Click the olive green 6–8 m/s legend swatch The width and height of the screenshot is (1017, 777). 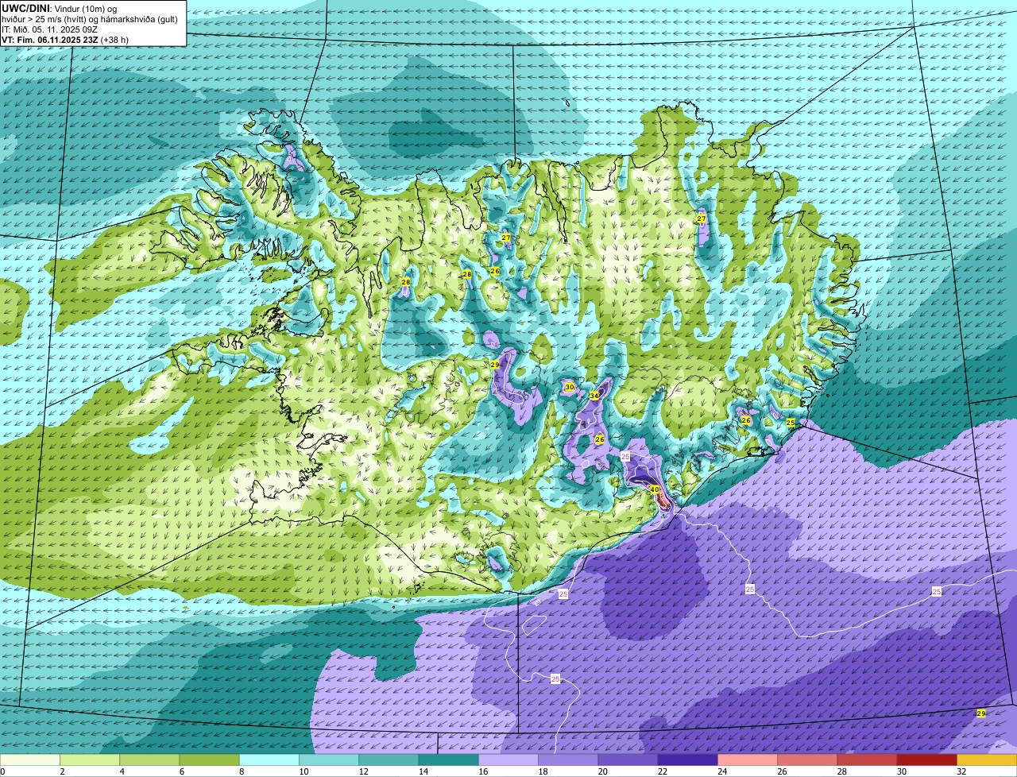click(x=209, y=760)
